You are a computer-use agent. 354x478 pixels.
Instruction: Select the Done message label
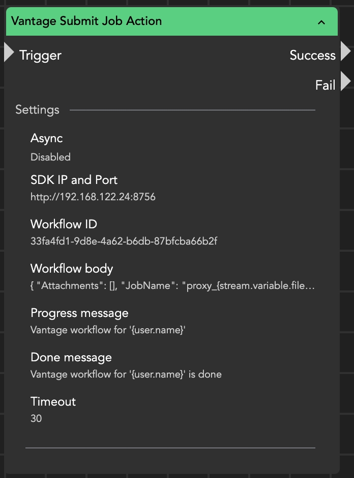click(x=71, y=357)
